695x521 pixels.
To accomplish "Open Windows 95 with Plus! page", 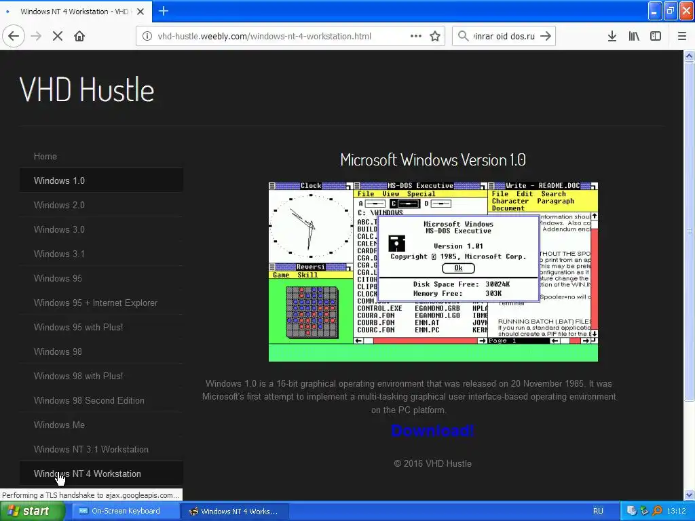I will (x=101, y=327).
